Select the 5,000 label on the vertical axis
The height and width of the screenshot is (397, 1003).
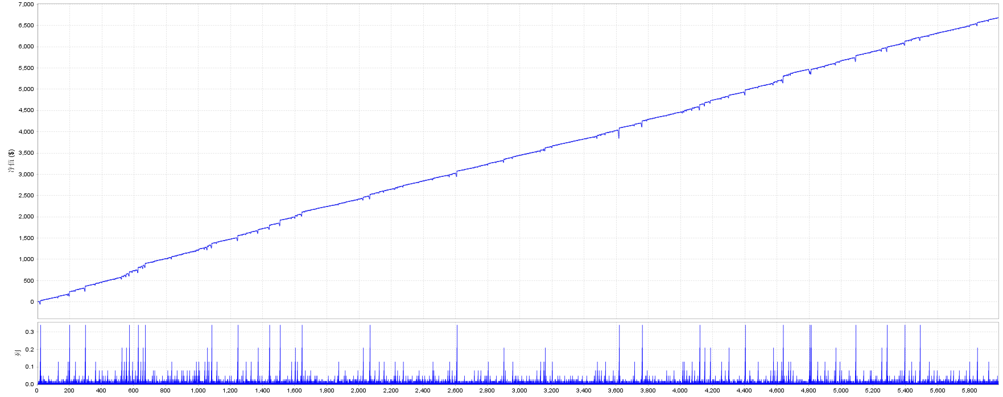(x=26, y=89)
